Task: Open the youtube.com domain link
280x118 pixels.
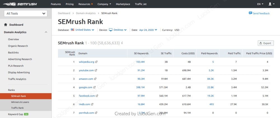Action: click(x=86, y=70)
